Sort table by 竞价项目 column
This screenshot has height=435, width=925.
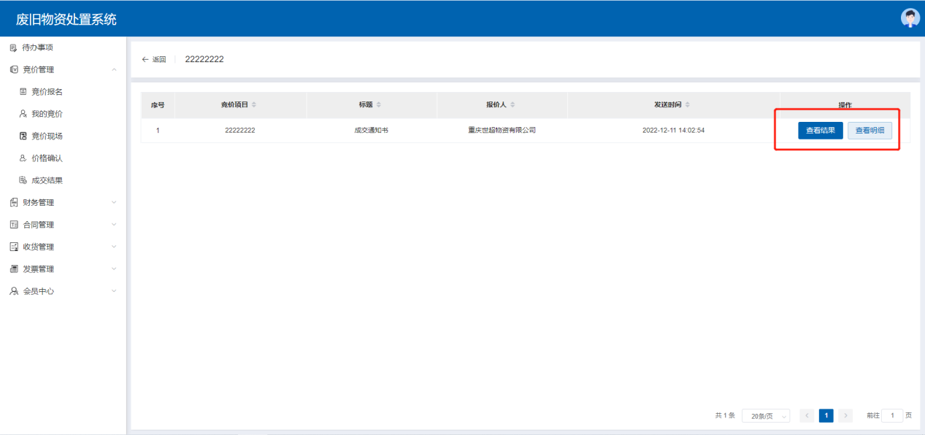pyautogui.click(x=253, y=105)
